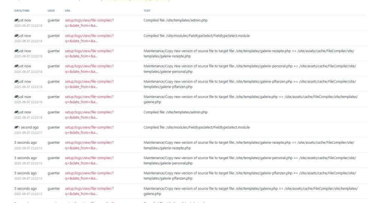Click leaf icon on 'just now' galerie-pflanzen.php entry
This screenshot has height=203, width=375.
16,82
